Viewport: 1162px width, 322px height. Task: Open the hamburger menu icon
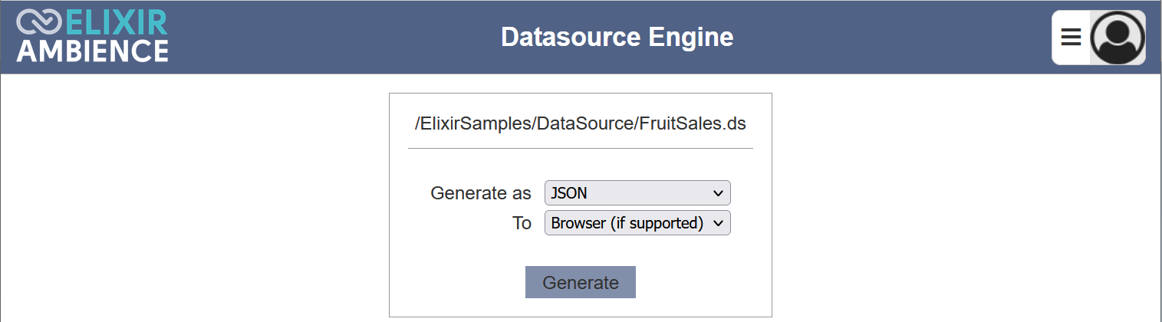point(1071,37)
